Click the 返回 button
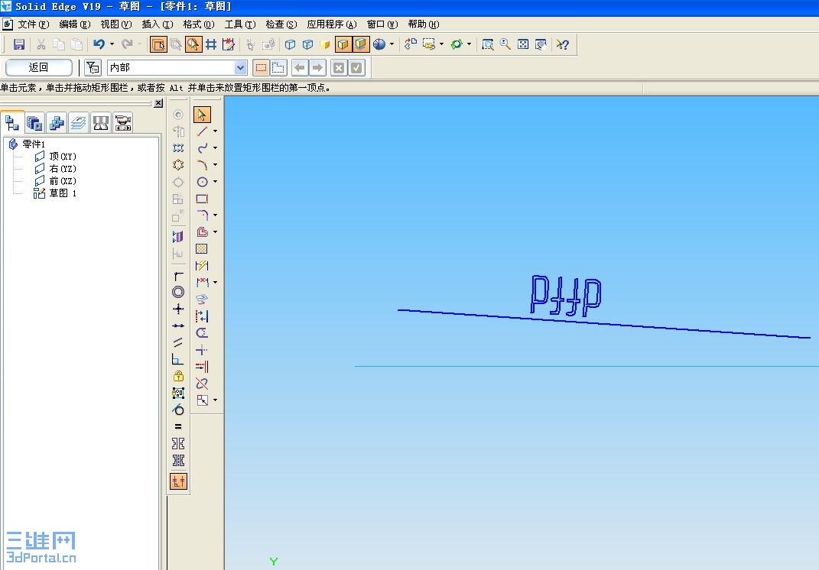This screenshot has height=570, width=819. tap(39, 67)
